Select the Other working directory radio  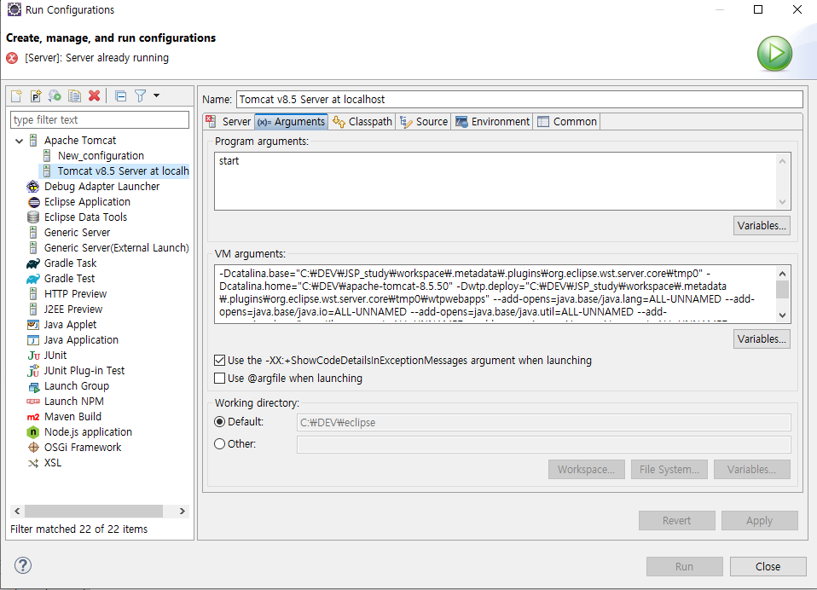pyautogui.click(x=220, y=443)
